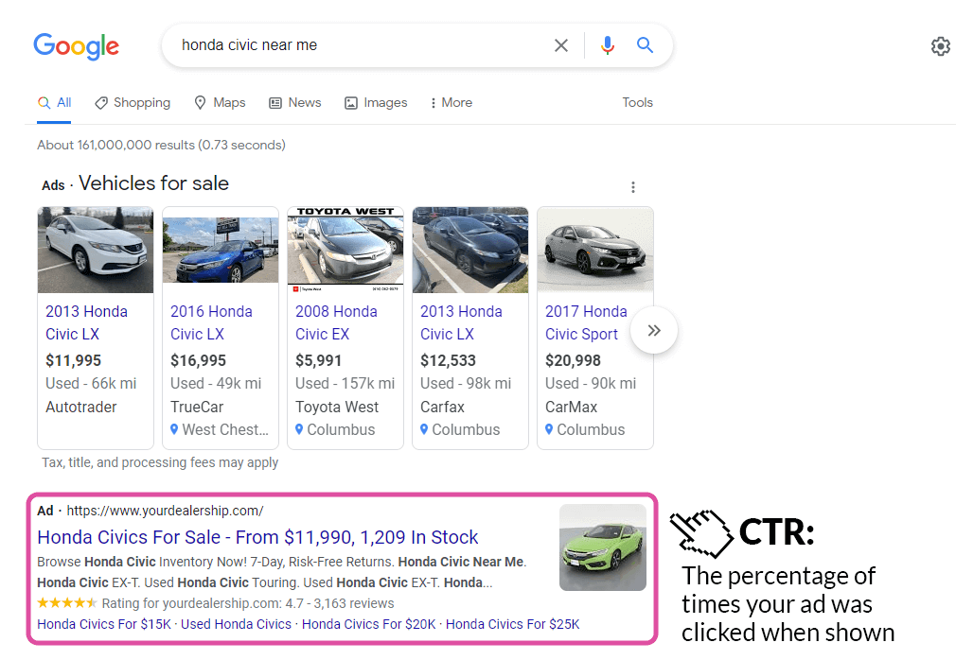Click the 'Honda Civics For $20K' sitelink
Viewport: 956px width, 660px height.
[x=369, y=624]
